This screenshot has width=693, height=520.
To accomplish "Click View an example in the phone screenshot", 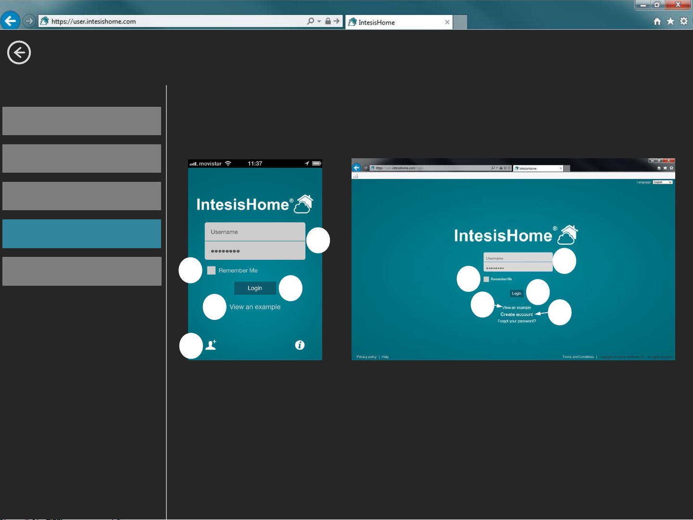I will click(255, 307).
